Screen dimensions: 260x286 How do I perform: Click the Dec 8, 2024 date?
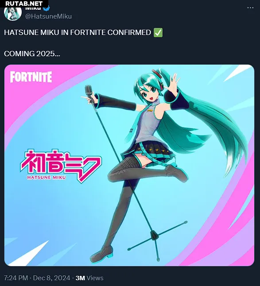pyautogui.click(x=52, y=278)
